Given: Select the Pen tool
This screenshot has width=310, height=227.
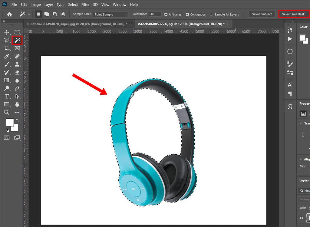Looking at the screenshot, I should click(x=17, y=88).
